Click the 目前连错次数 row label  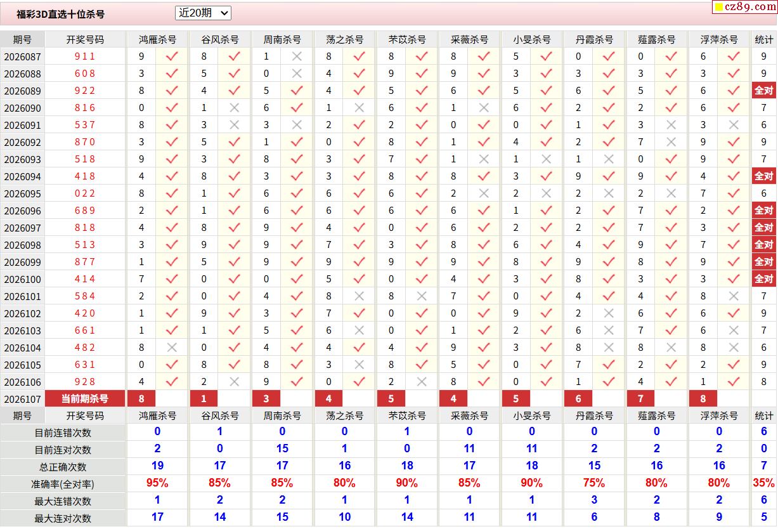tap(63, 433)
